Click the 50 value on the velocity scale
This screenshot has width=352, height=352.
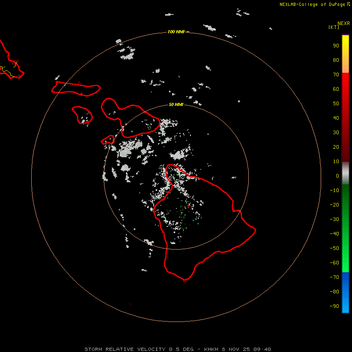click(x=336, y=104)
